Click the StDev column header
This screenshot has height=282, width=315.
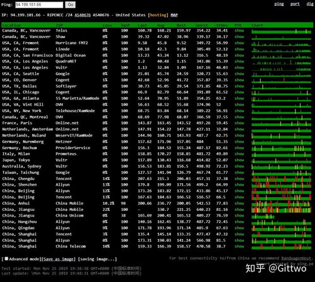[222, 25]
